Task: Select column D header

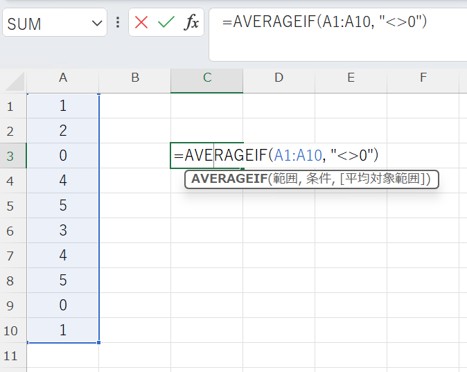Action: (279, 78)
